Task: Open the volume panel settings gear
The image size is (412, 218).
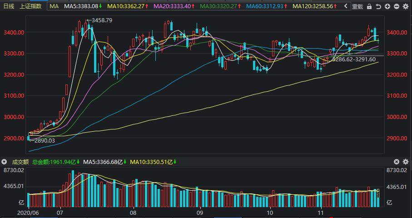Action: pos(406,162)
